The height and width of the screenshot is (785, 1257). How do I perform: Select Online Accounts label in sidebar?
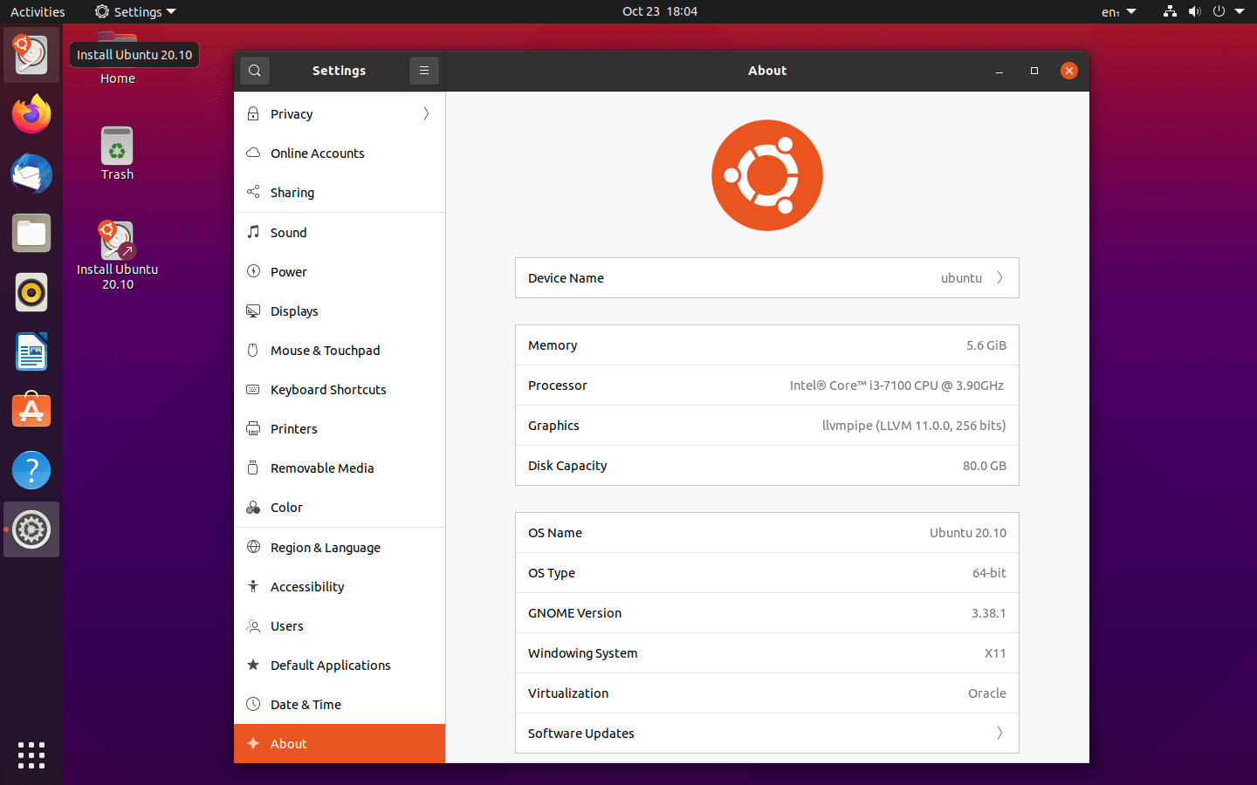[x=318, y=154]
